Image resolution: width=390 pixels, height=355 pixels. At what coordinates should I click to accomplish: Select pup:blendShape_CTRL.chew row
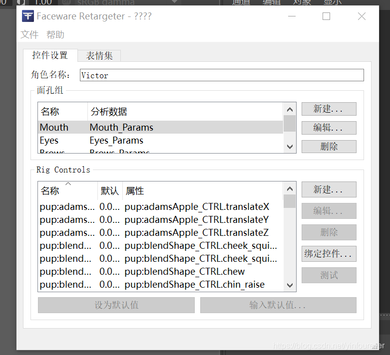pyautogui.click(x=160, y=271)
